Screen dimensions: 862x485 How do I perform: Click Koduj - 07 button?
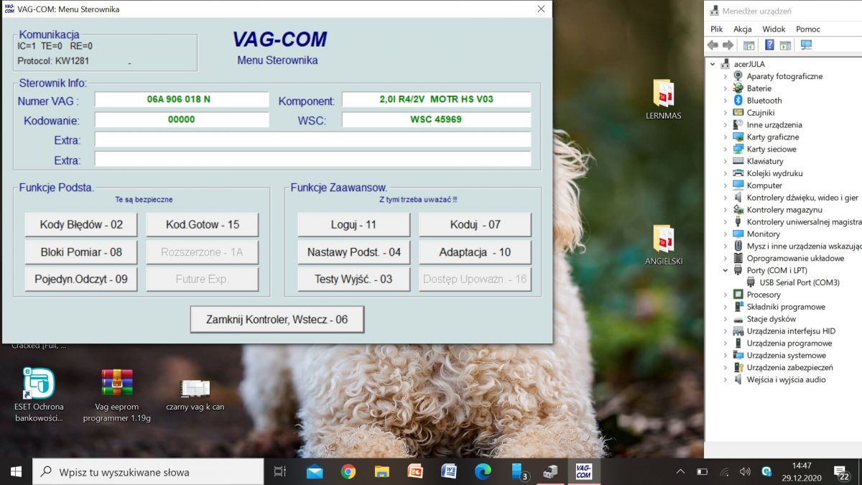click(475, 224)
